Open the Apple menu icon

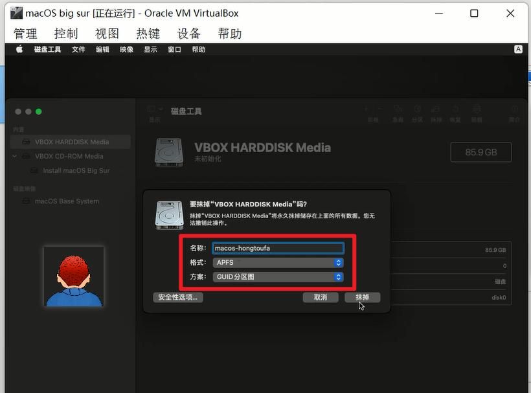tap(19, 49)
